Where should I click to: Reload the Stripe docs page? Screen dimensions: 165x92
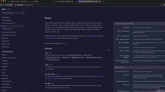tap(8, 5)
